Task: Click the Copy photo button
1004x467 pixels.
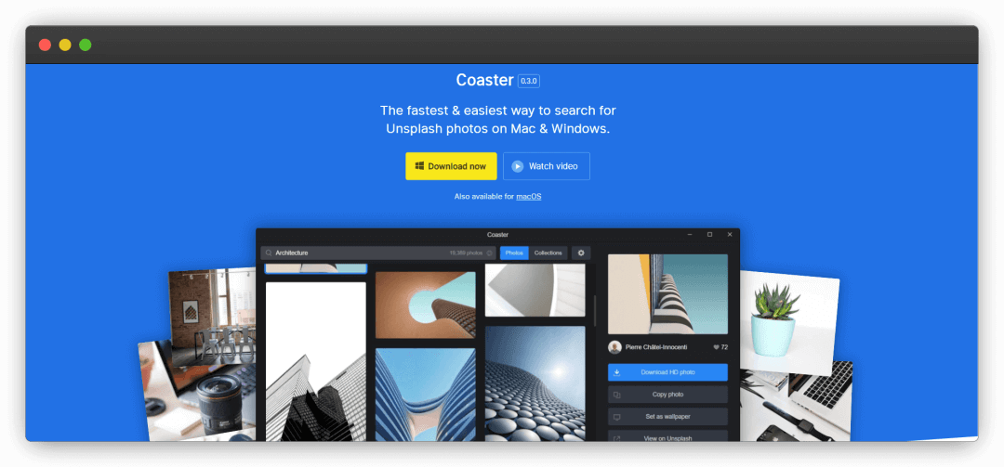Action: (667, 395)
